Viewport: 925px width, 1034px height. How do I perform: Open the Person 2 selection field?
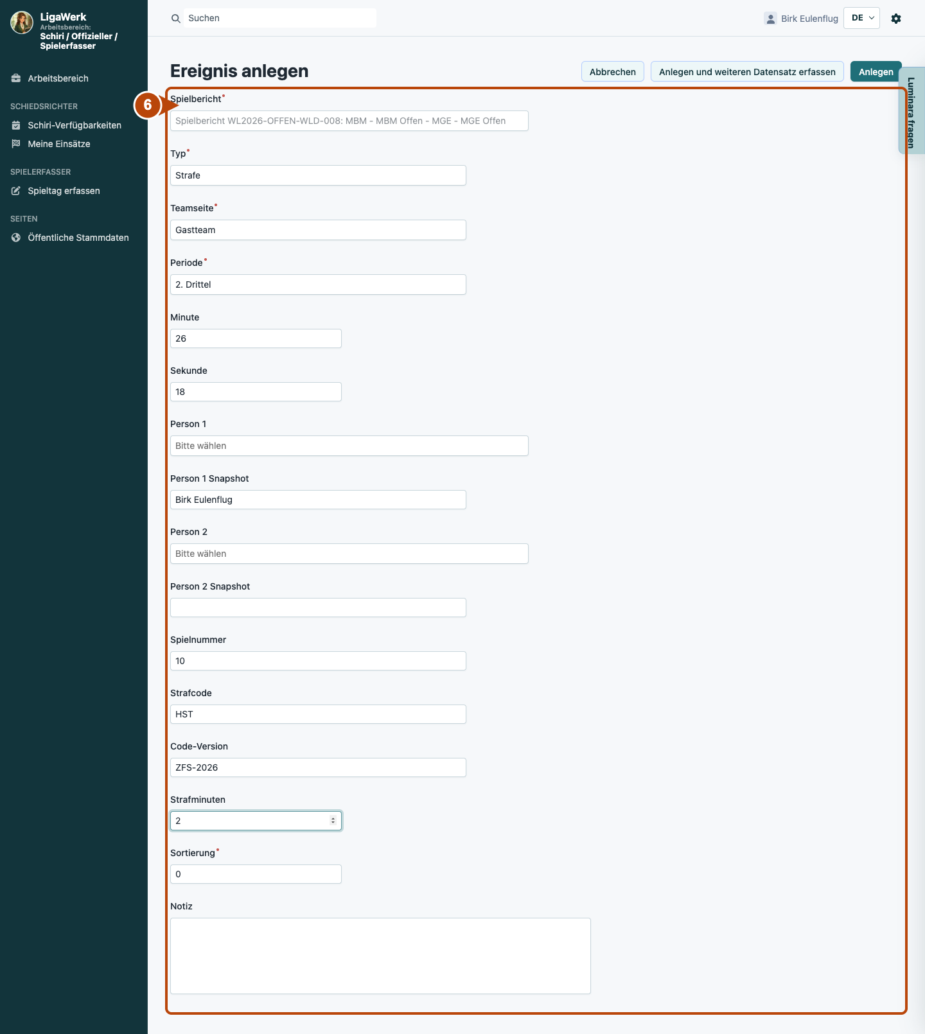click(349, 554)
